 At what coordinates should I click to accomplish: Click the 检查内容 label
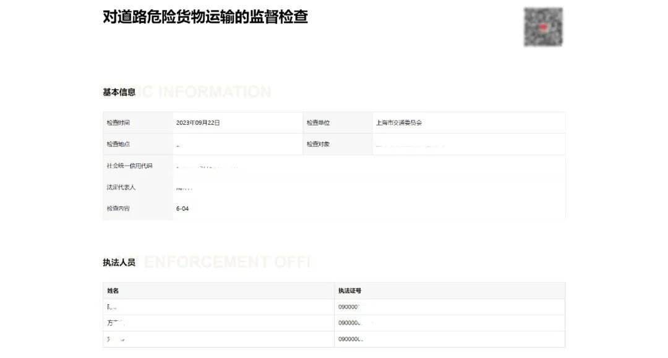click(x=118, y=208)
